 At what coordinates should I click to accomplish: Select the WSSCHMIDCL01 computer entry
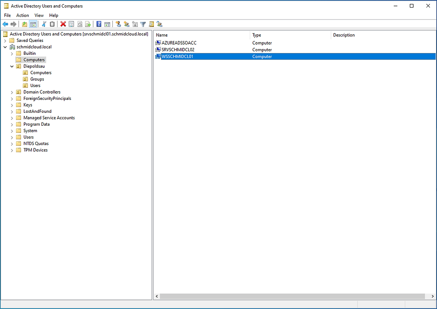pos(295,56)
